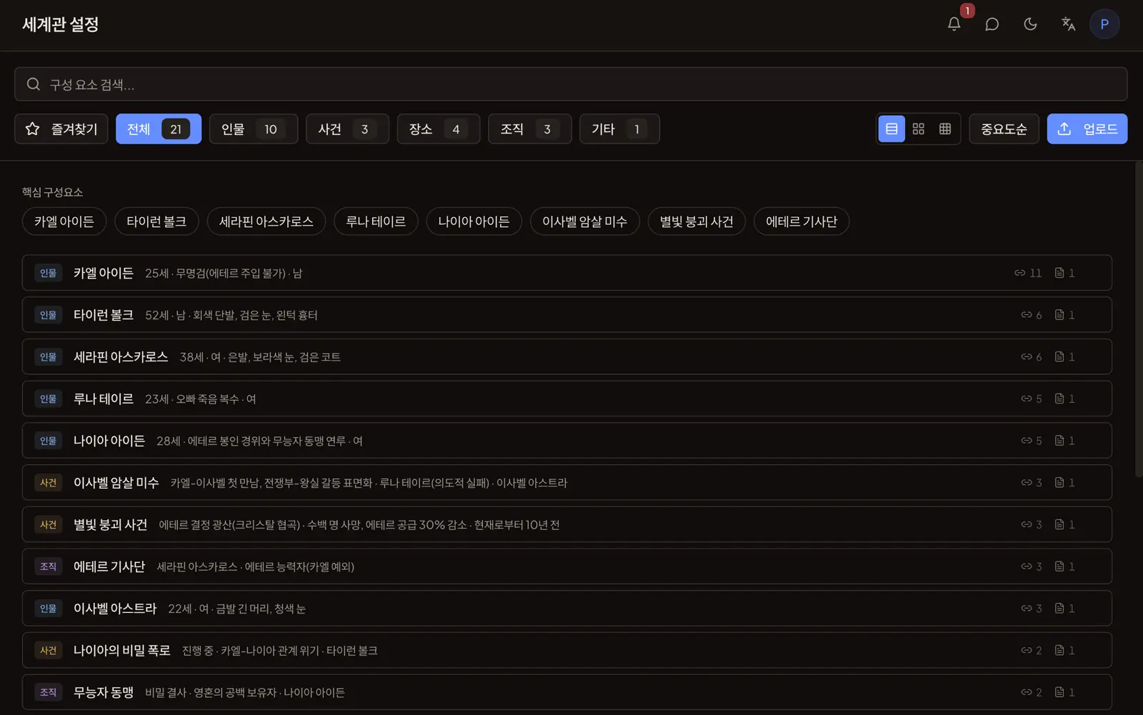1143x715 pixels.
Task: Select the 기타 tab
Action: click(619, 129)
